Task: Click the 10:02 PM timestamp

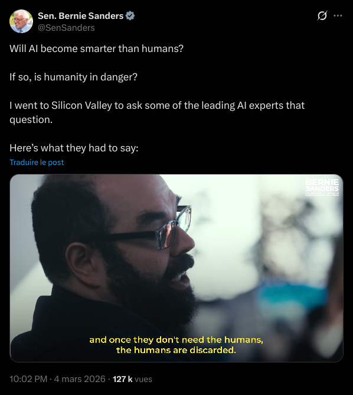Action: [x=28, y=379]
